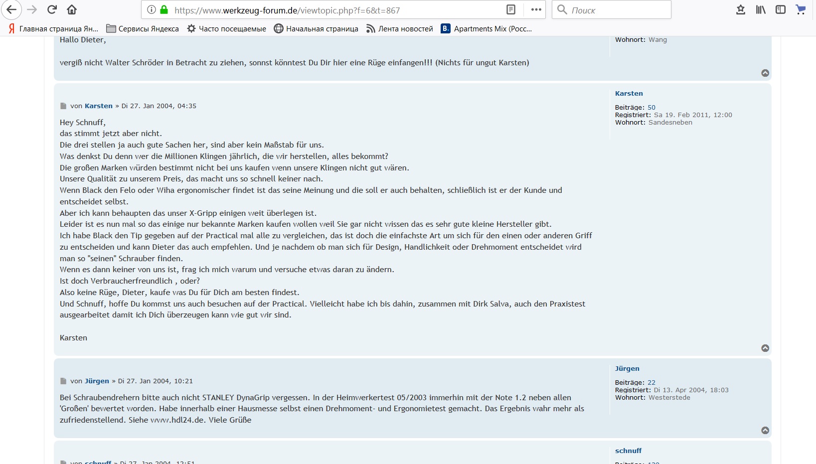The height and width of the screenshot is (464, 816).
Task: Open Karsten profile name in sidebar
Action: 629,94
